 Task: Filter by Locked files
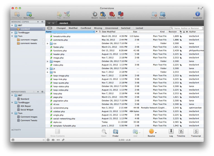[x=139, y=28]
